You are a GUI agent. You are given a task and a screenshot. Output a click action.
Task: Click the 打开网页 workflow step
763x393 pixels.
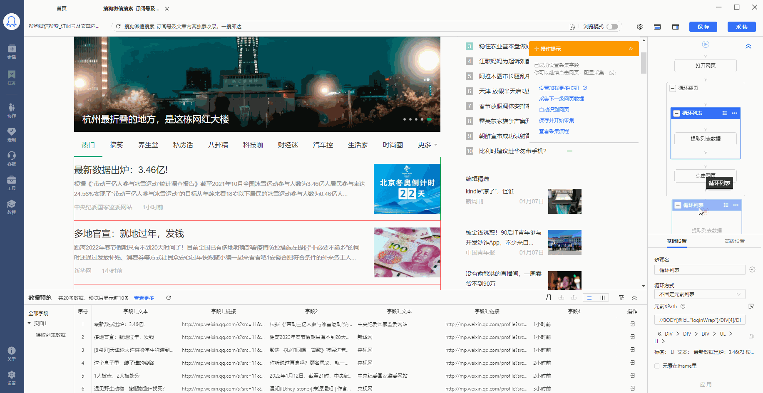point(706,66)
